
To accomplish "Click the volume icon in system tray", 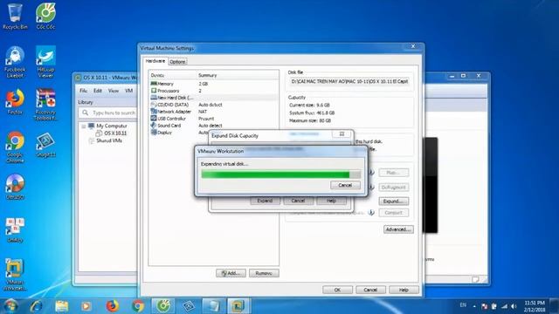I will (514, 306).
